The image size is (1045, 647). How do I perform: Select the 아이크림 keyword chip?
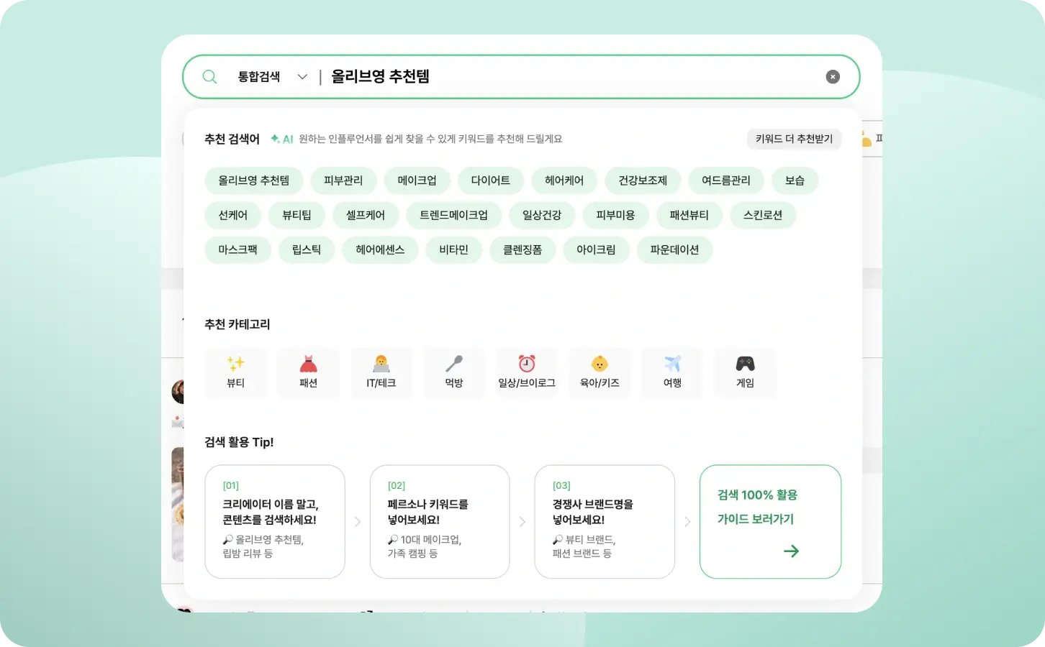click(x=596, y=249)
